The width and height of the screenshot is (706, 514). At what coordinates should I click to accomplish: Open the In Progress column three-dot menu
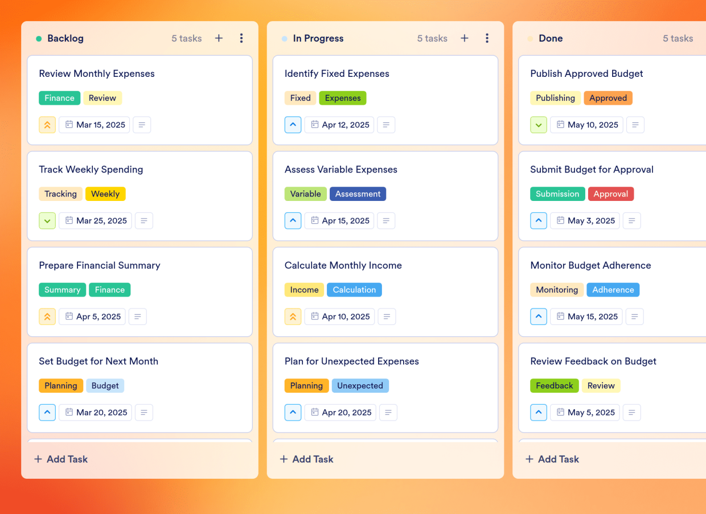click(487, 38)
